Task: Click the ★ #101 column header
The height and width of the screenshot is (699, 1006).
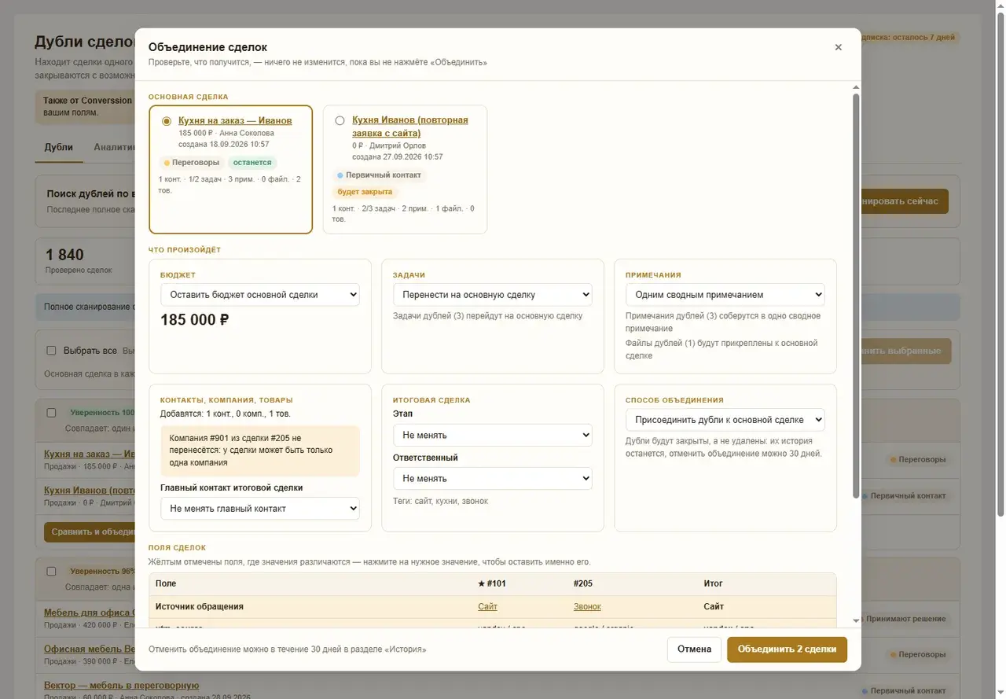Action: 492,583
